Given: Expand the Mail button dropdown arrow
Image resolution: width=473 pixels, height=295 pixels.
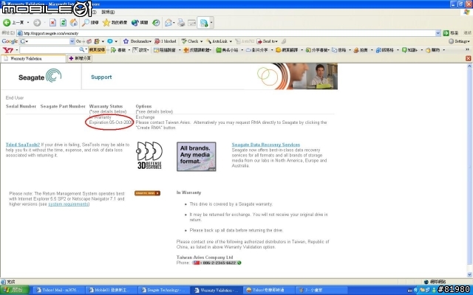Looking at the screenshot, I should 174,23.
